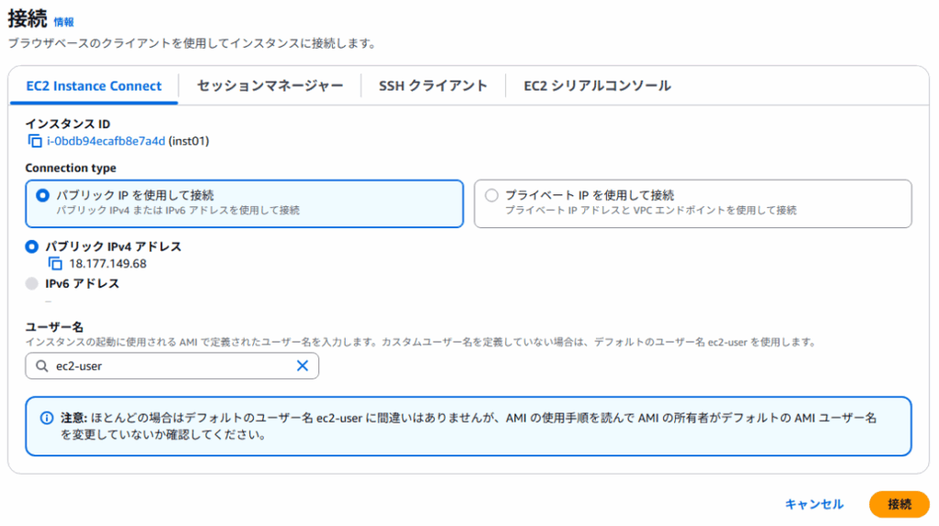Copy the instance ID with copy icon
This screenshot has height=526, width=939.
36,141
